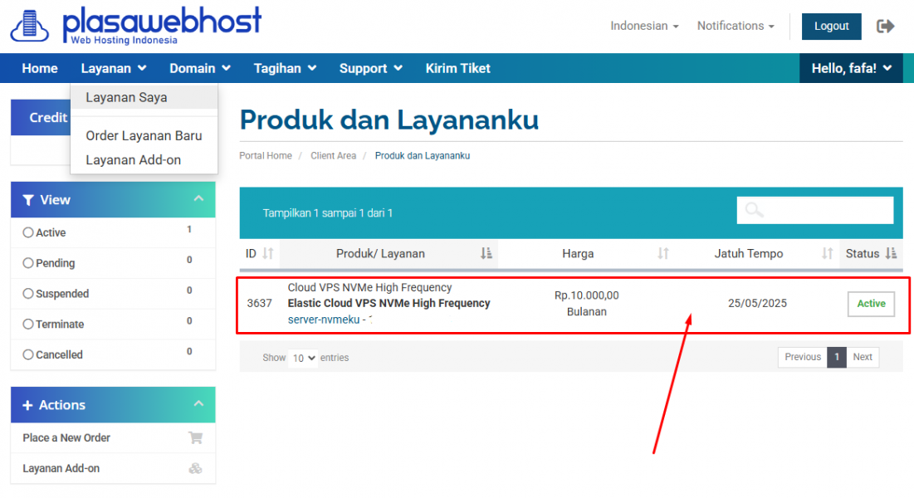This screenshot has height=498, width=914.
Task: Go to Portal Home breadcrumb
Action: [265, 156]
